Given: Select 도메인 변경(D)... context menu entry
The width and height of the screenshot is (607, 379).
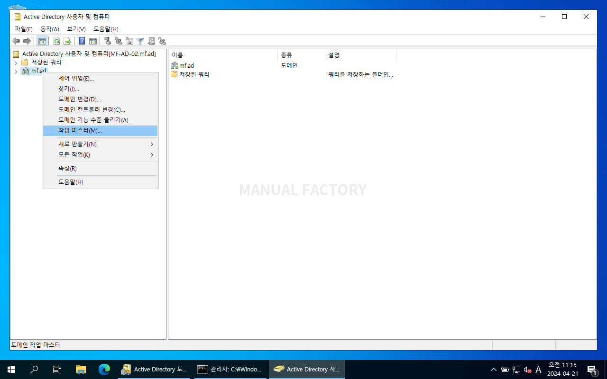Looking at the screenshot, I should click(100, 99).
